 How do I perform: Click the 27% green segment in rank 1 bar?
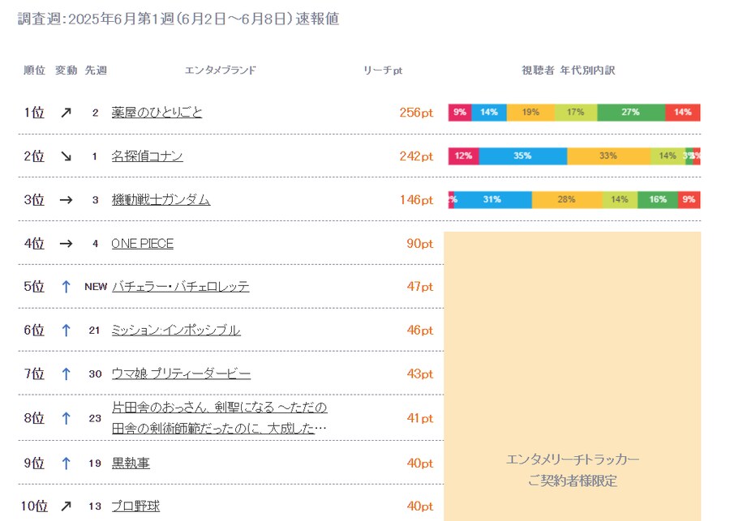coord(630,113)
